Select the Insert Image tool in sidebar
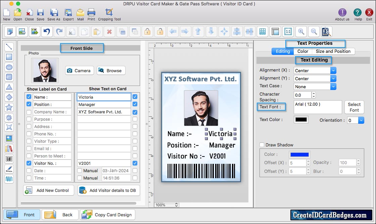This screenshot has width=376, height=224. click(9, 138)
